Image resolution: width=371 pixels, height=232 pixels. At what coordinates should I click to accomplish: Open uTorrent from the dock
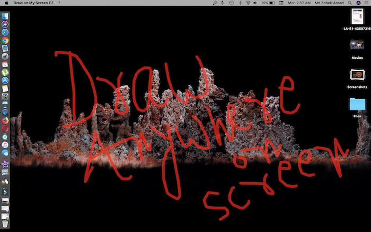click(5, 72)
